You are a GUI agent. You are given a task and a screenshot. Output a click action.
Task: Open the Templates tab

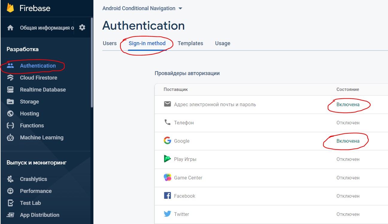pos(190,43)
